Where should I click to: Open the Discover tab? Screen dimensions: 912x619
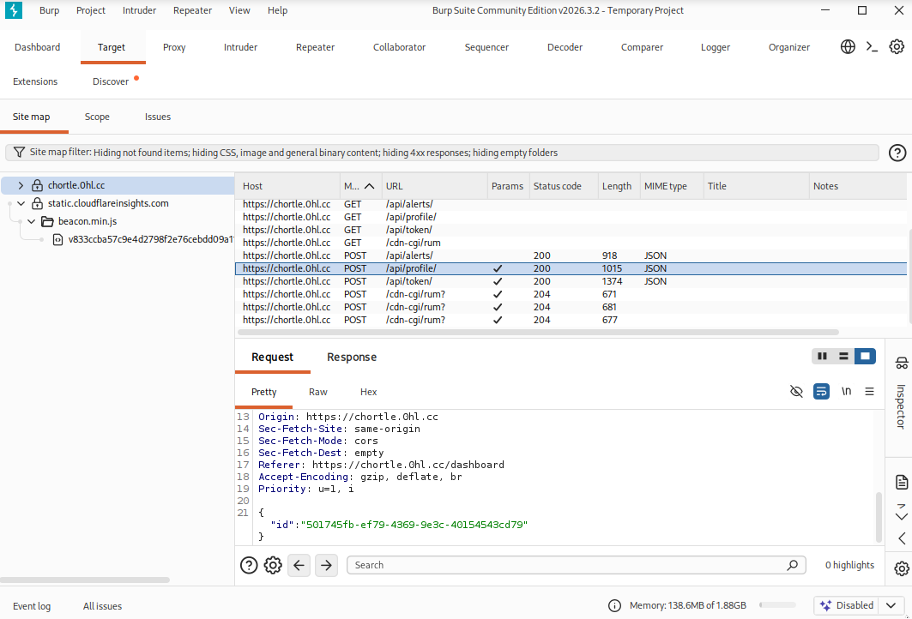pyautogui.click(x=111, y=81)
